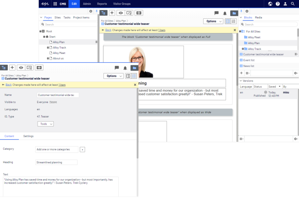Click the view settings icon in the upper toolbar

pos(129,13)
